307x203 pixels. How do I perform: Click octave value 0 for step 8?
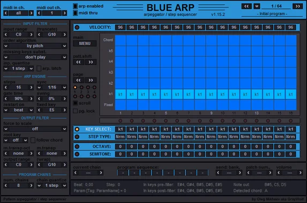(x=200, y=146)
